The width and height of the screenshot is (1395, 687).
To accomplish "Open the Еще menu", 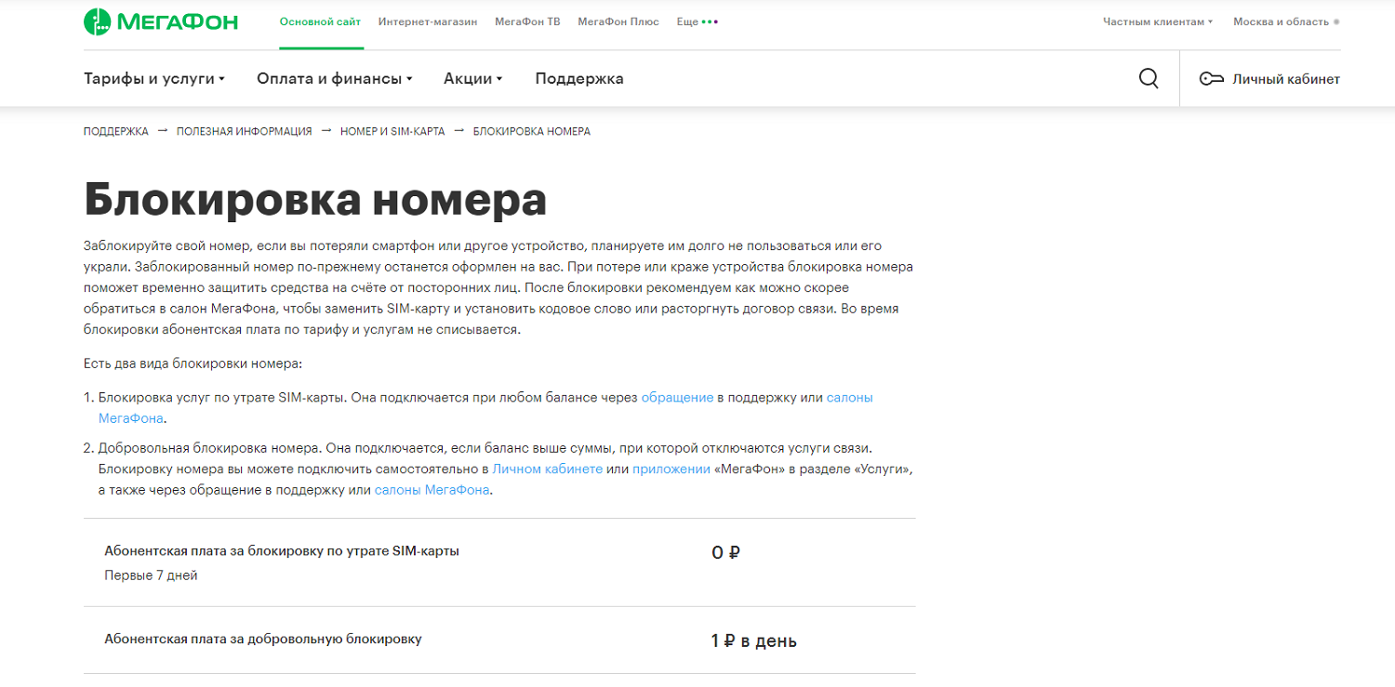I will [x=697, y=21].
